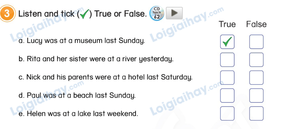This screenshot has width=281, height=129.
Task: Tick True for Rita and her sister
Action: 227,60
